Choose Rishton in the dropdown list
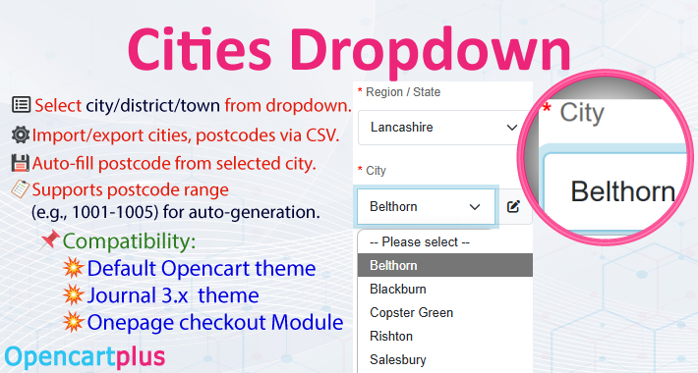Viewport: 698px width, 373px height. click(x=445, y=336)
